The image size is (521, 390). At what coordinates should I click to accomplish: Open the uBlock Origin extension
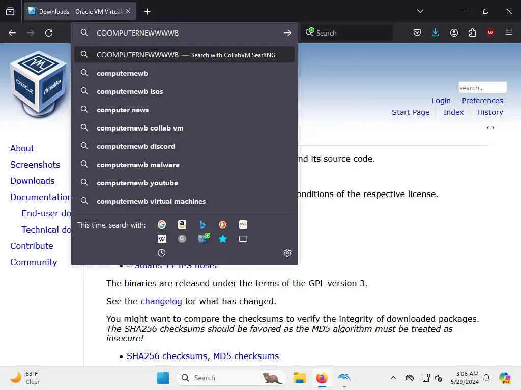point(490,32)
